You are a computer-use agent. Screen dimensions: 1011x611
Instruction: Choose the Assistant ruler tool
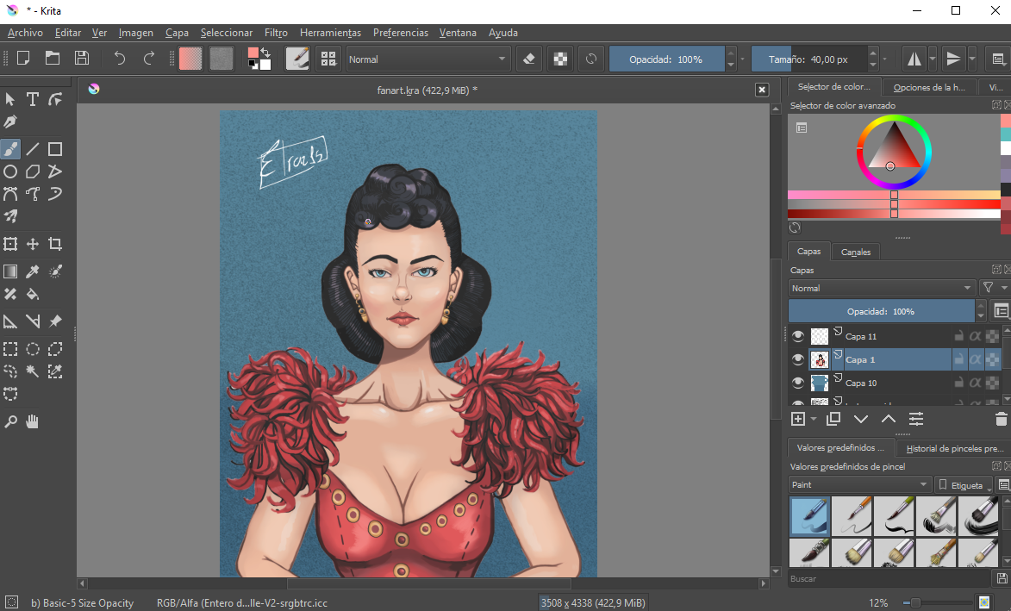coord(10,321)
